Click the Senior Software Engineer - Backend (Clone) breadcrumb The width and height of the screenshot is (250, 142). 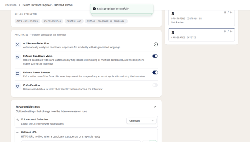47,5
